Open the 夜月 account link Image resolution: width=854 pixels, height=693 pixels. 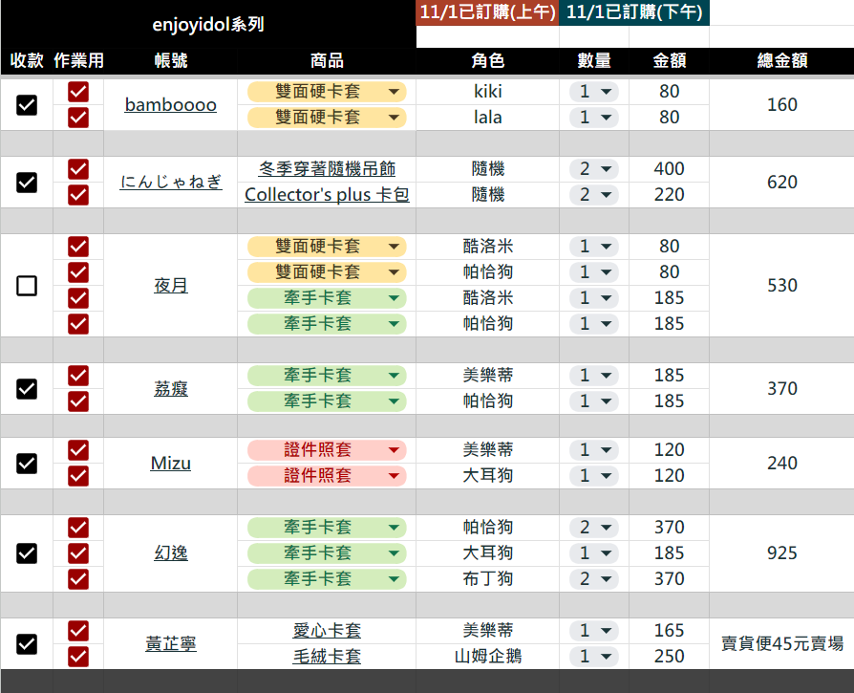[170, 286]
